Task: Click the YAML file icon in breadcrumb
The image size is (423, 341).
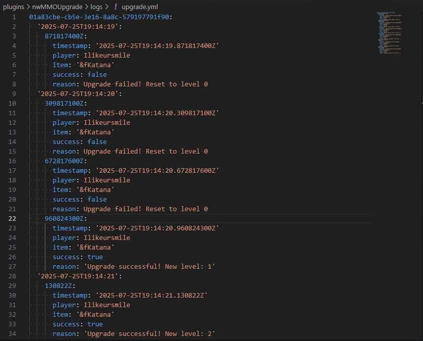Action: coord(115,7)
